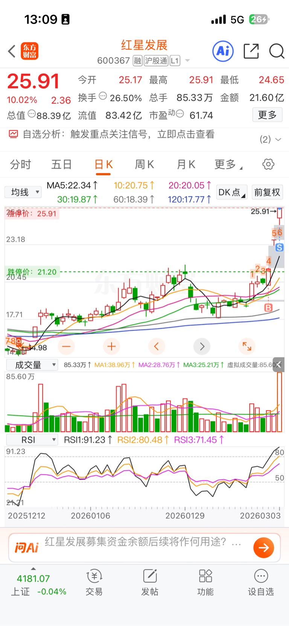Tap the current price 25.91 headline
Viewport: 289px width, 626px height.
click(33, 81)
